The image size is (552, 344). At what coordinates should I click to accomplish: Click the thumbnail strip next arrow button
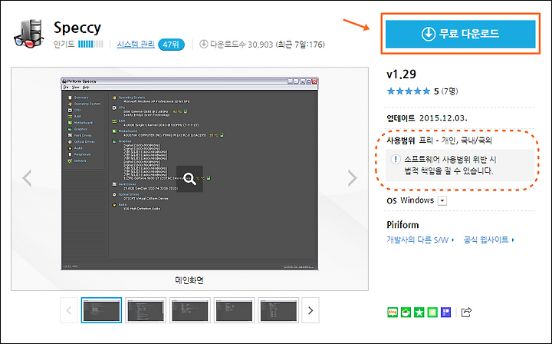tap(310, 310)
